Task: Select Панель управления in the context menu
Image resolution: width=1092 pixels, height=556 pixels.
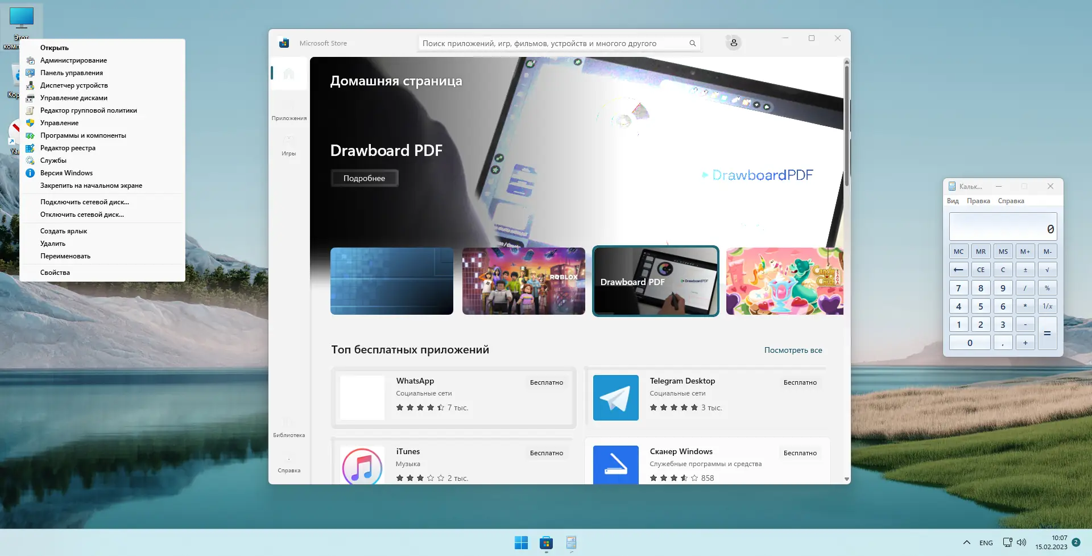Action: click(102, 73)
